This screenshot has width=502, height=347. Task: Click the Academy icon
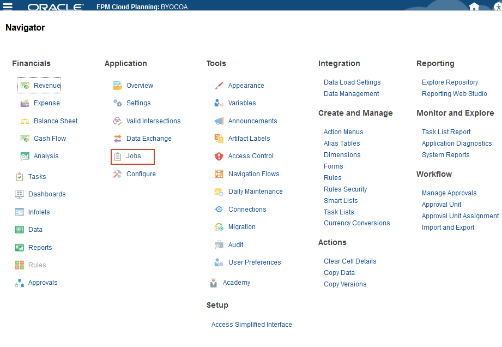click(214, 283)
